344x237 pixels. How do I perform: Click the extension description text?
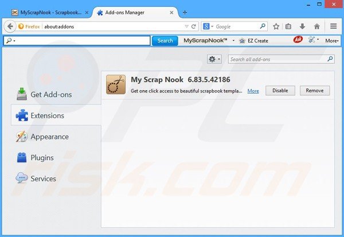[x=186, y=91]
